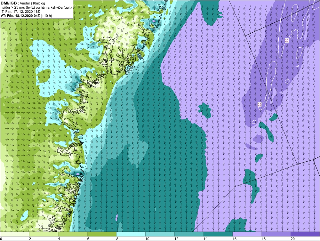Click the 12-14 m/s teal legend swatch
Image resolution: width=320 pixels, height=241 pixels.
pos(189,234)
